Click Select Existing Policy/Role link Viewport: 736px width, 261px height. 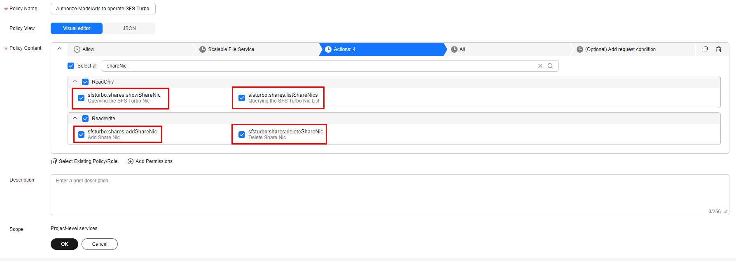[88, 161]
